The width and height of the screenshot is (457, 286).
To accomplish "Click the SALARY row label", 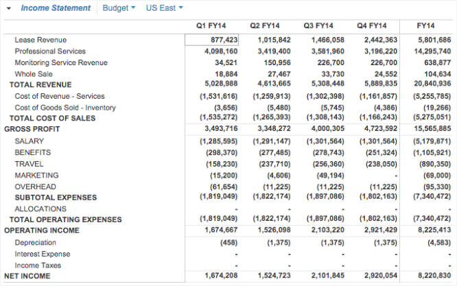I will point(30,141).
